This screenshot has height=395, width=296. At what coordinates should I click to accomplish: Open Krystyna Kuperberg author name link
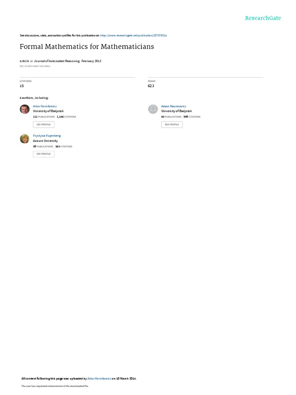(x=47, y=136)
